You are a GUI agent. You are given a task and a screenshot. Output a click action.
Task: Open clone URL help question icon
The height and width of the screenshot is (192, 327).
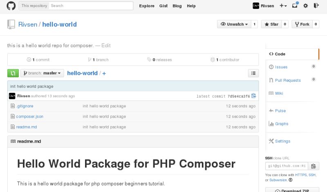pyautogui.click(x=291, y=180)
